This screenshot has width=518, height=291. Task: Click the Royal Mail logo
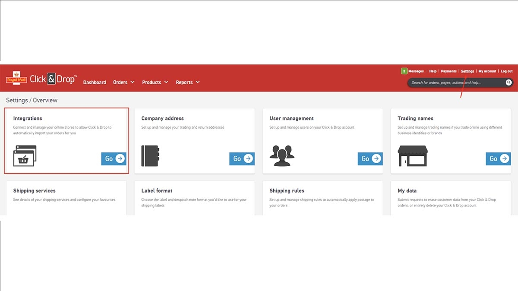tap(16, 78)
